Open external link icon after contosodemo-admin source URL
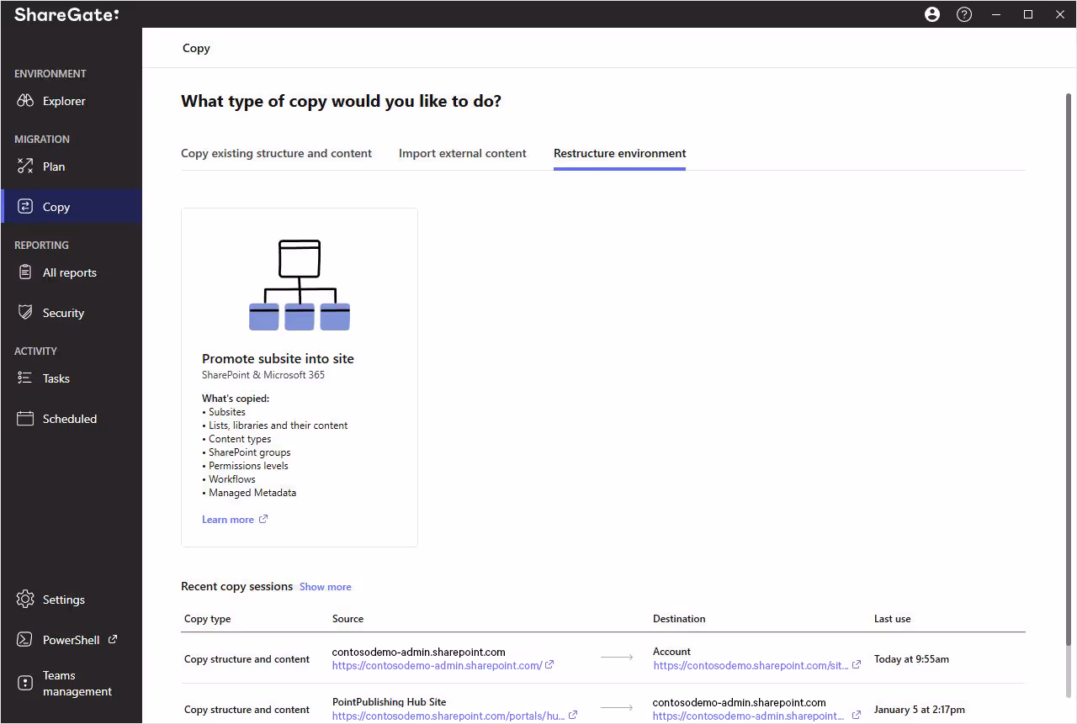The image size is (1077, 724). click(x=549, y=665)
